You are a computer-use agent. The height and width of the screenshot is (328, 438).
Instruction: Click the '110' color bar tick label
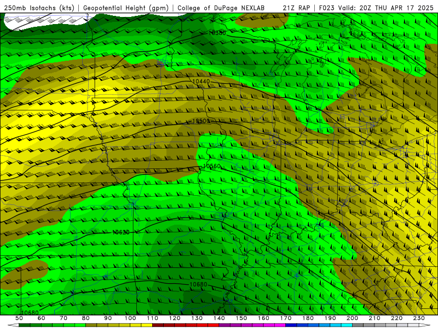tap(153, 318)
